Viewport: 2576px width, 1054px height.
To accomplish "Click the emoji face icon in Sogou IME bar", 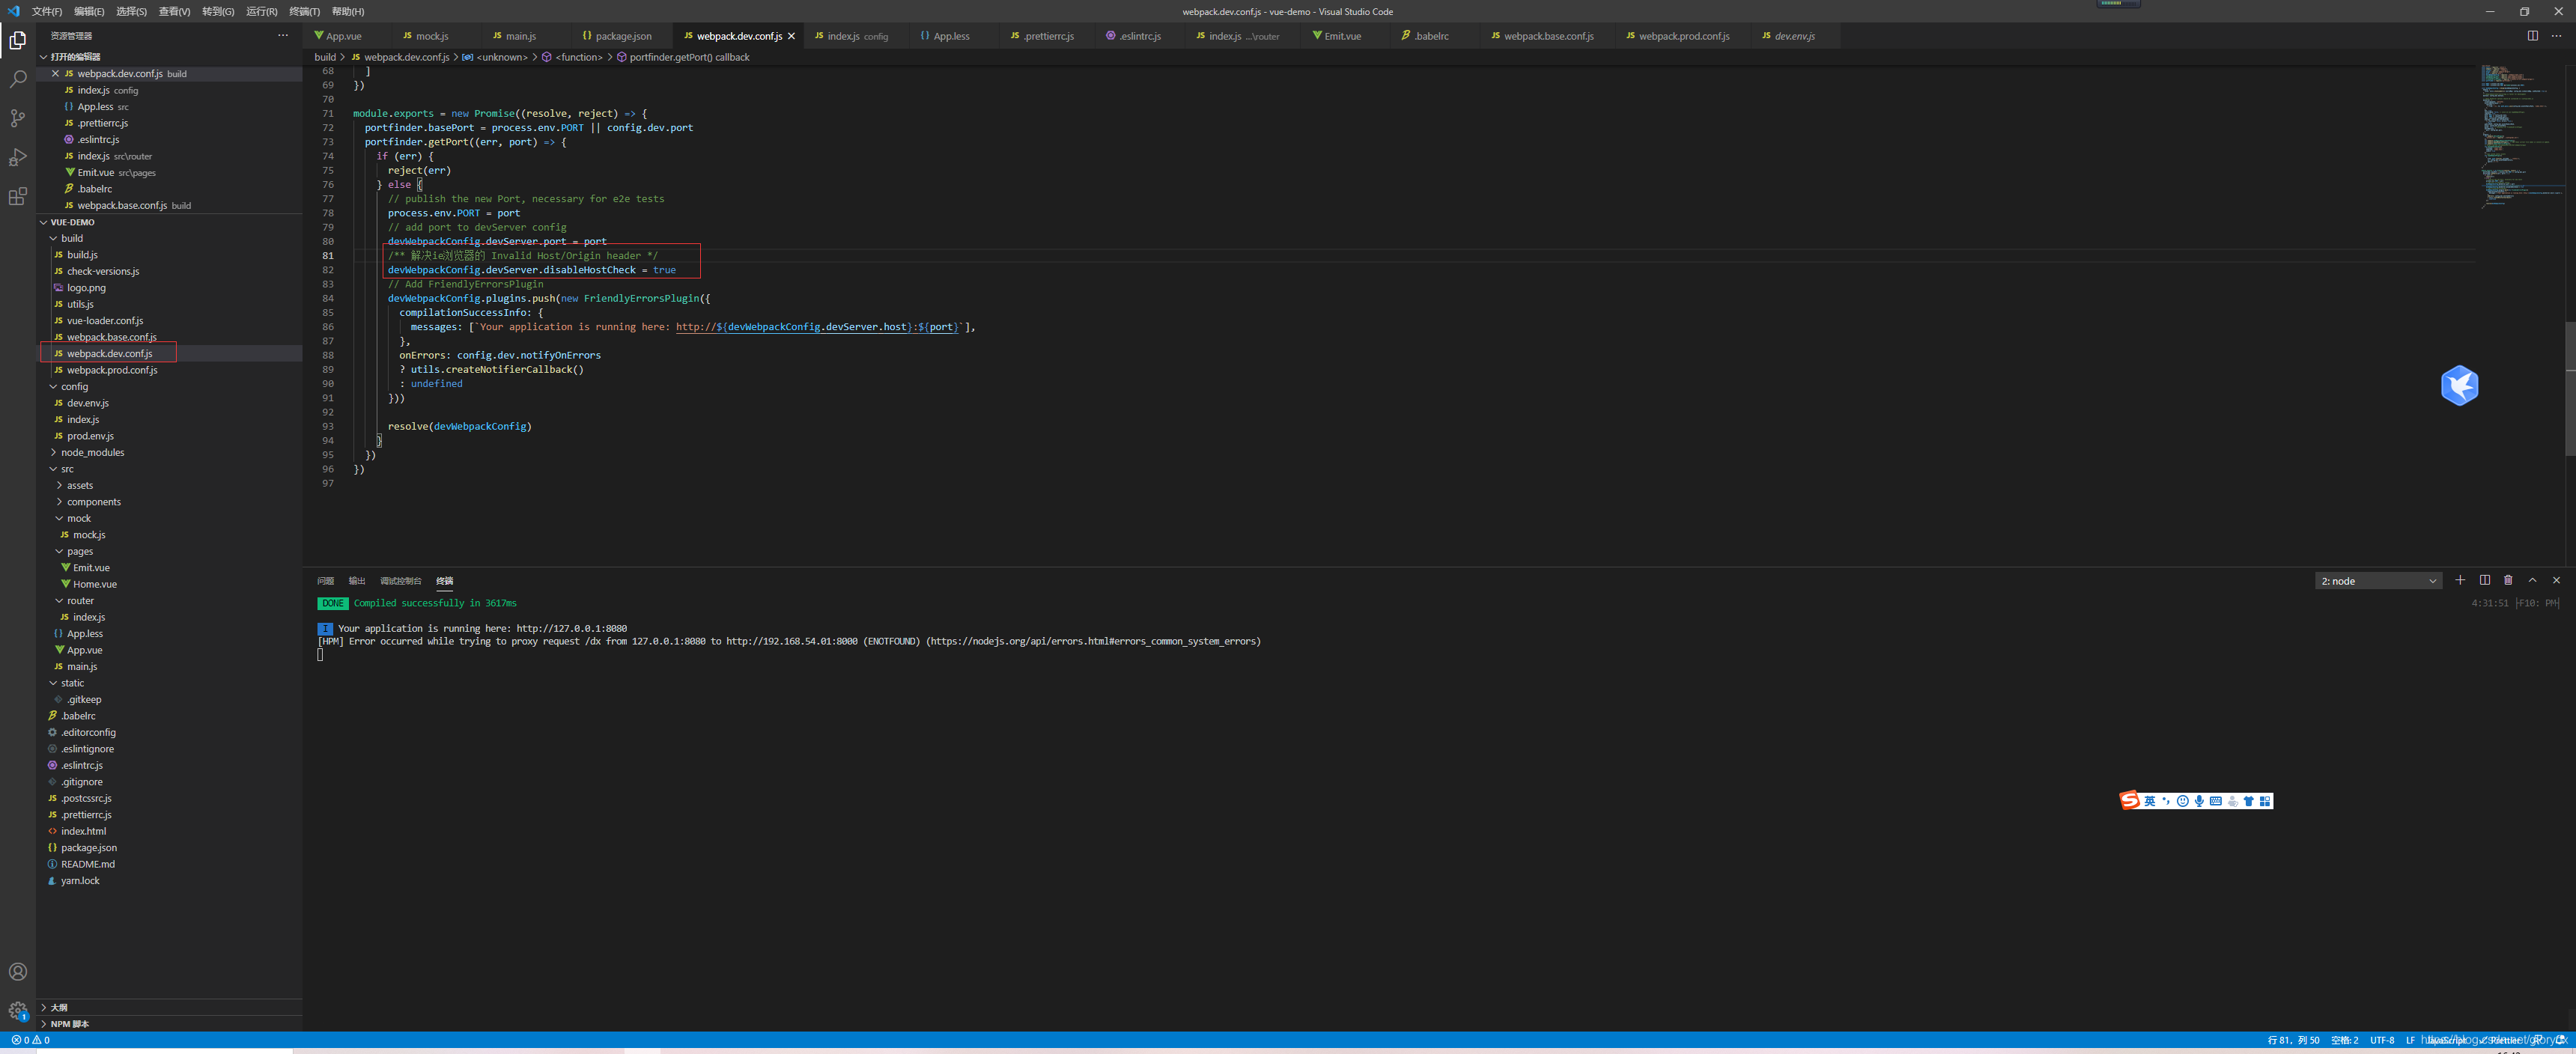I will (x=2183, y=801).
